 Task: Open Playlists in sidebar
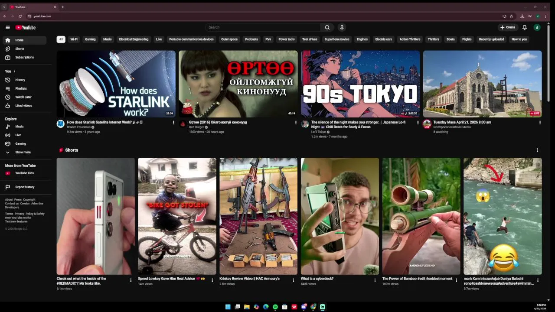click(24, 88)
